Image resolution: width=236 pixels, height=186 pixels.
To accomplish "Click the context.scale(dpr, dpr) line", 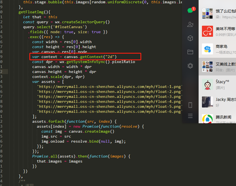I will [x=58, y=77].
